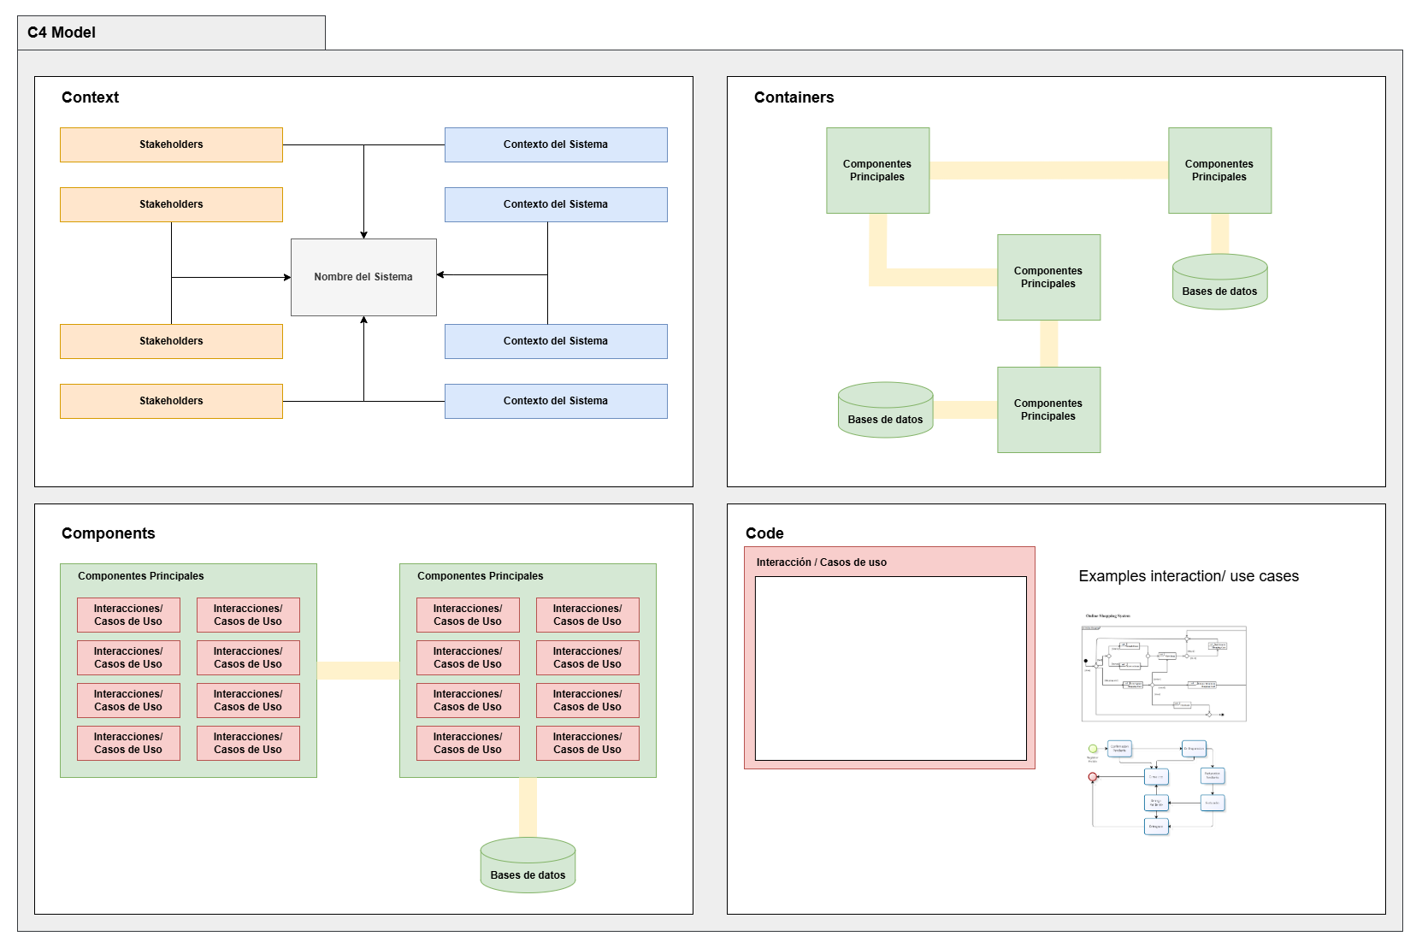The image size is (1422, 948).
Task: Select the 'Interacción / Casos de uso' header
Action: [x=821, y=562]
